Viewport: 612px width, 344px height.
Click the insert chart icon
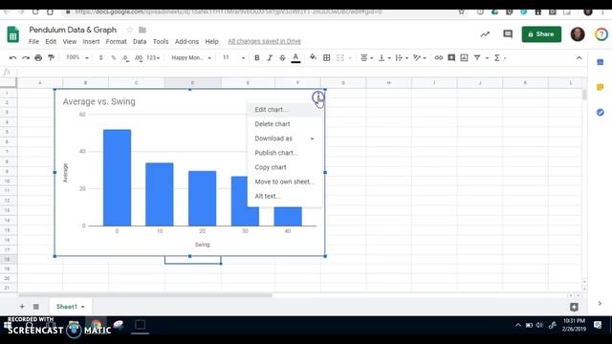(464, 57)
